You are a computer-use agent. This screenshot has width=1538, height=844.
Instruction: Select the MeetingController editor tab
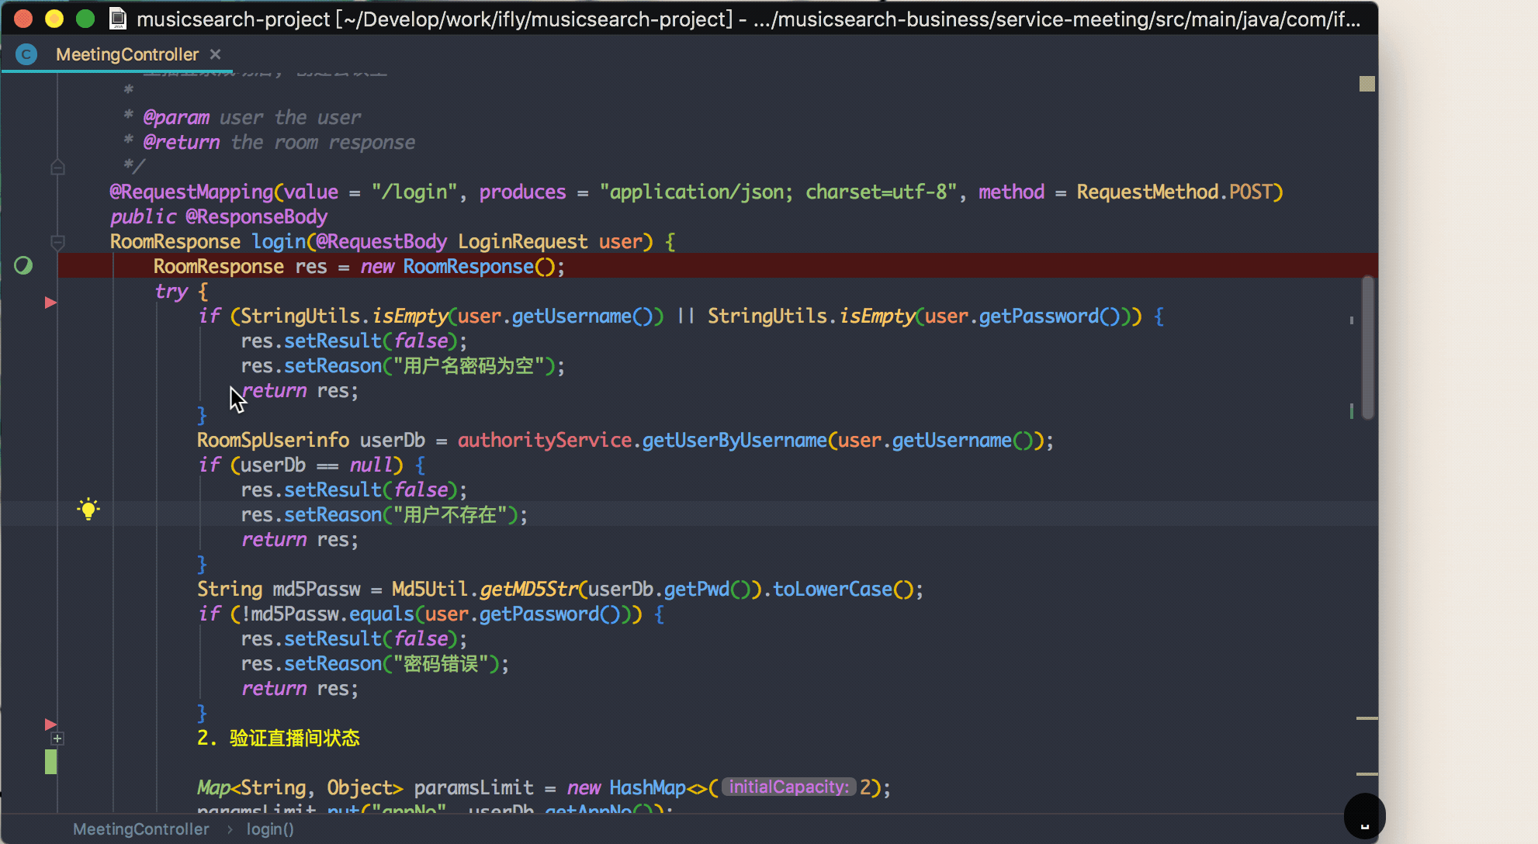point(126,54)
